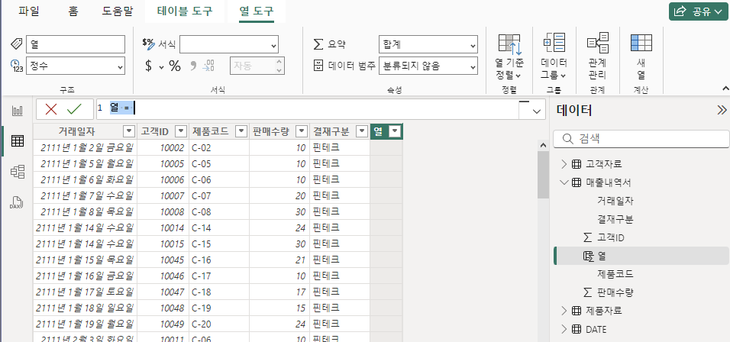Toggle thousands separator comma icon
The width and height of the screenshot is (730, 342).
(193, 66)
